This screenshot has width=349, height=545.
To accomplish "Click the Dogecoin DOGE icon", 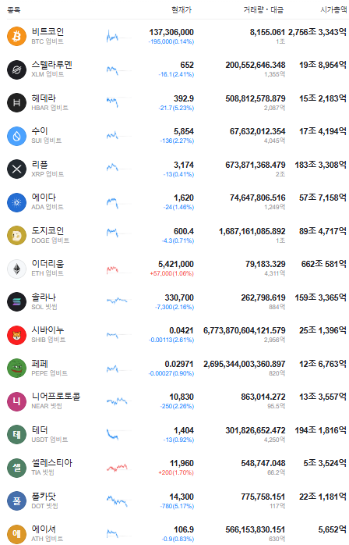I will point(16,235).
